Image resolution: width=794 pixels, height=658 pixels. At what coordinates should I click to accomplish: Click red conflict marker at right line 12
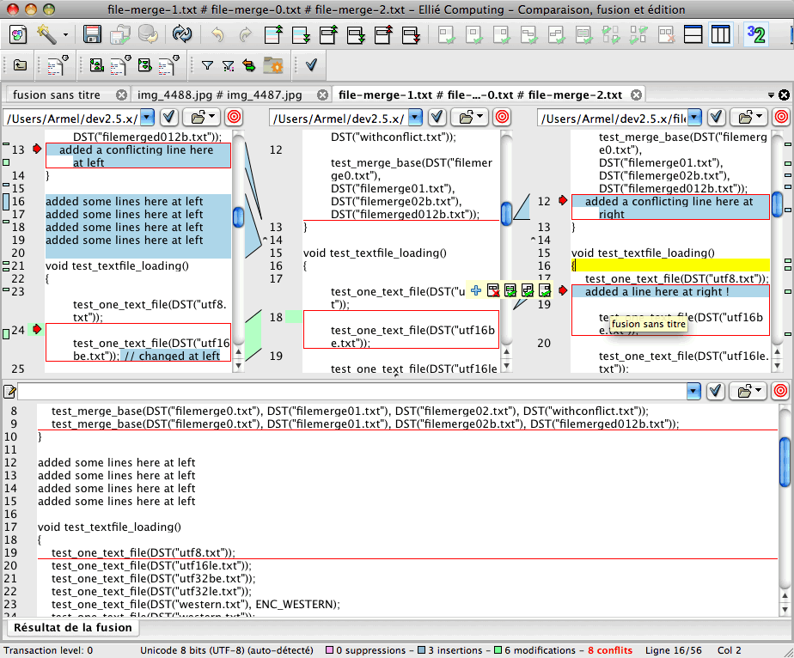point(563,200)
